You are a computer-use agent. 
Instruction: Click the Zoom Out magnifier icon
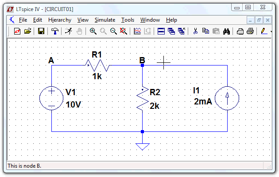tap(113, 31)
